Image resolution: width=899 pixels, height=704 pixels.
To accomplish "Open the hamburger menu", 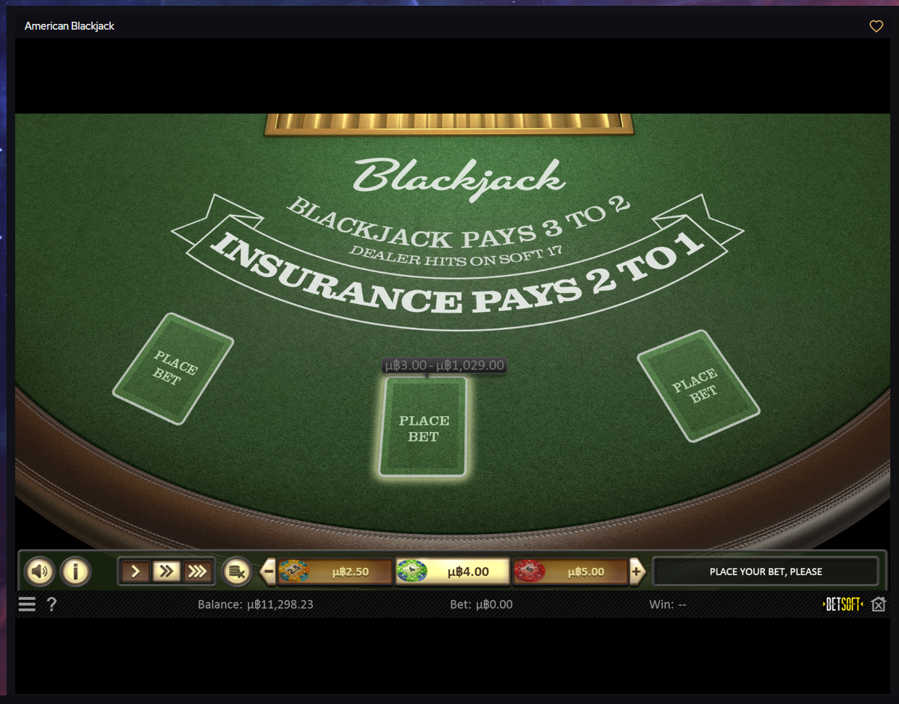I will 27,604.
